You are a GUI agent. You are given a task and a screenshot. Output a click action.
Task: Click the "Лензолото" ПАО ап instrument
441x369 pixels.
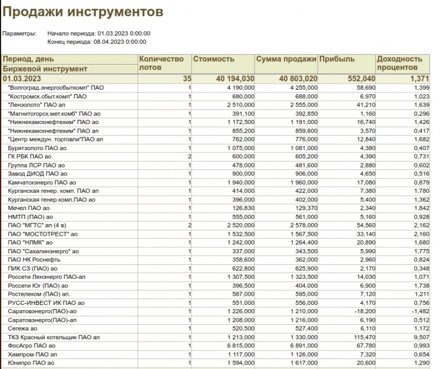40,105
